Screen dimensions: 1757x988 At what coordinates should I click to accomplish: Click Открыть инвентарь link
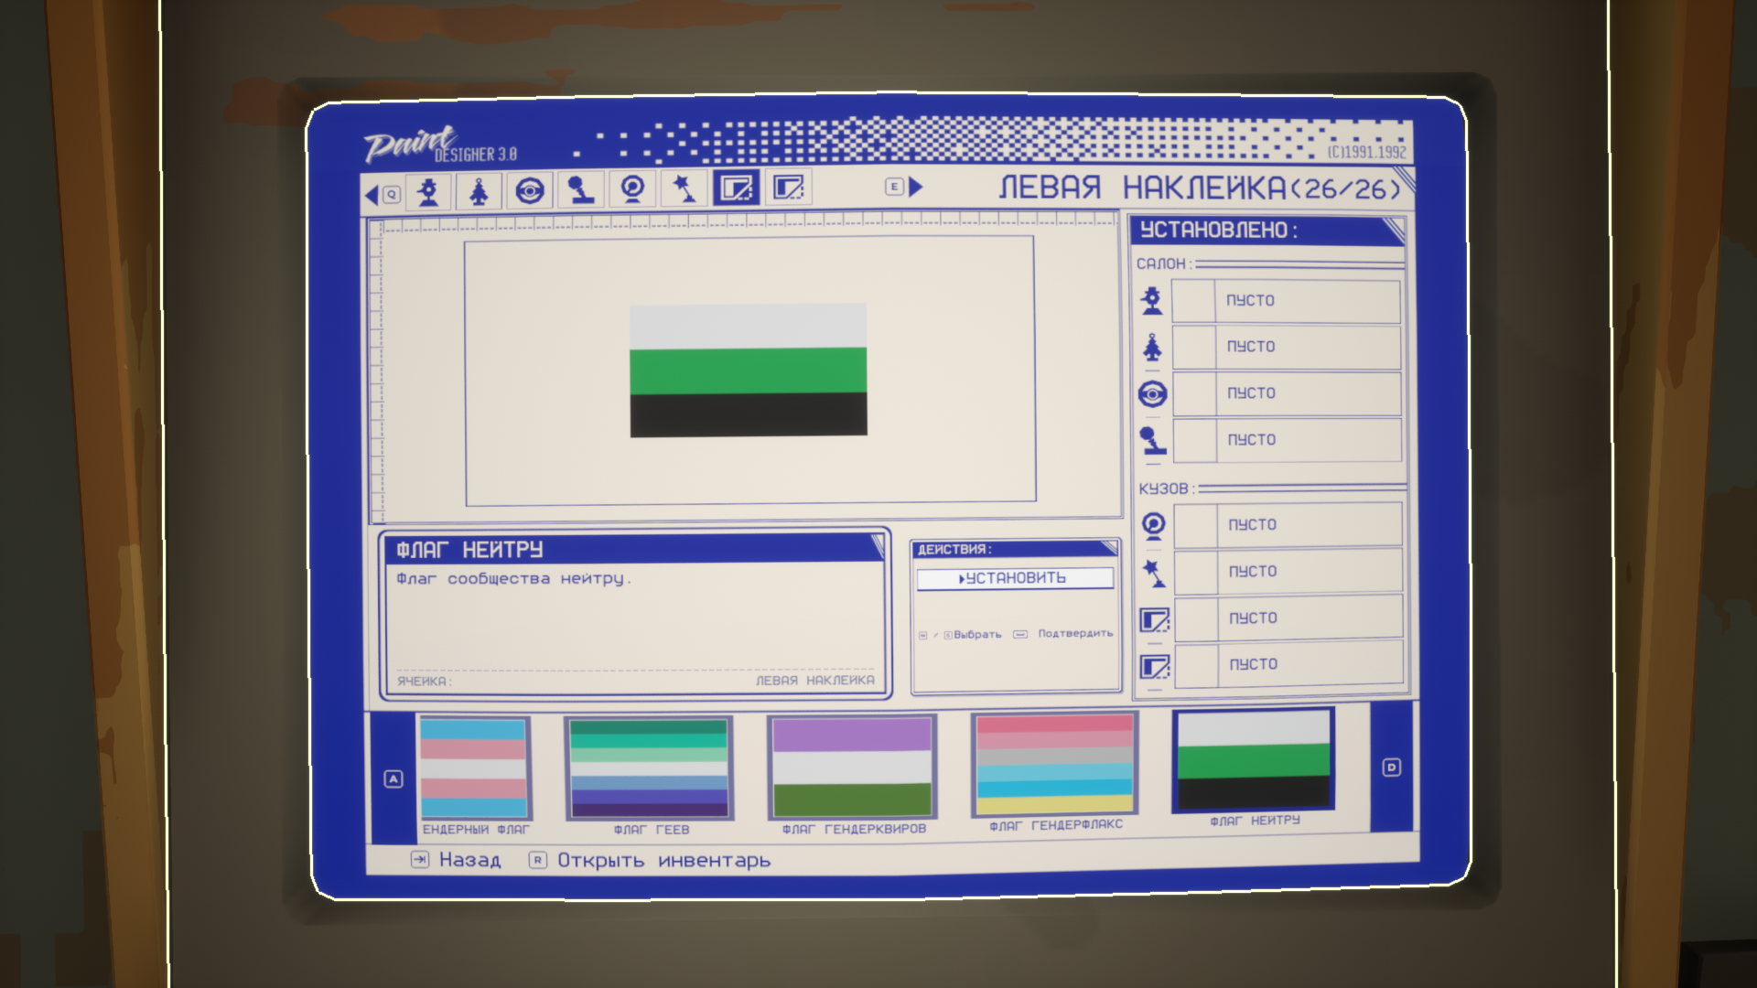point(663,861)
